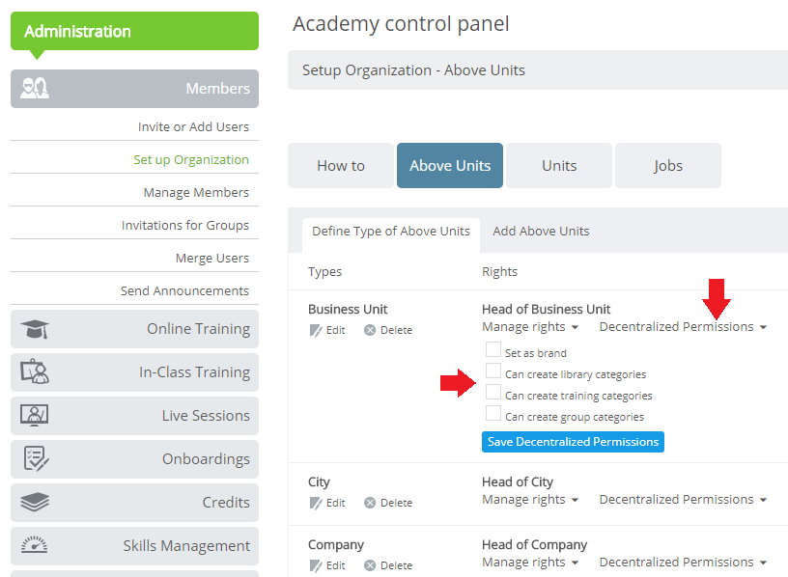This screenshot has width=788, height=577.
Task: Tick Can create group categories checkbox
Action: pyautogui.click(x=493, y=413)
